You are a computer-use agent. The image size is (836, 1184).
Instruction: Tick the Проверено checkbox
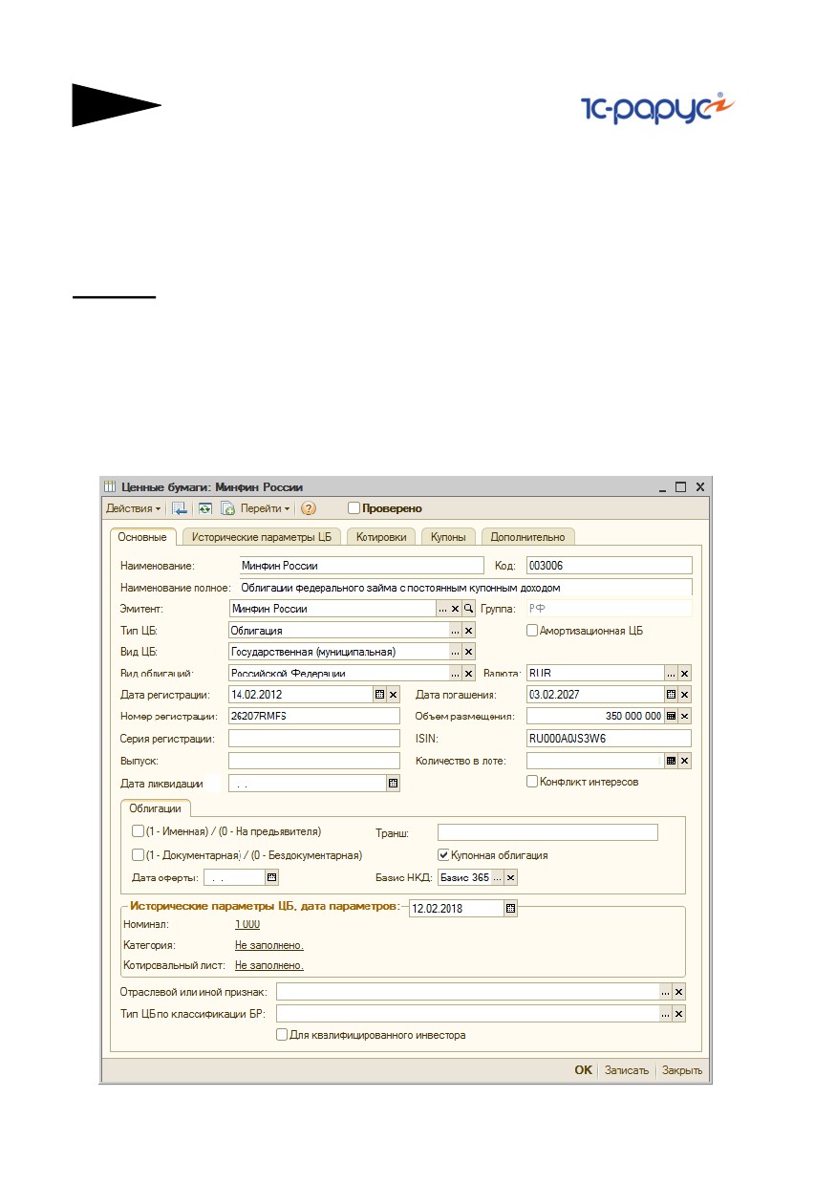point(354,508)
